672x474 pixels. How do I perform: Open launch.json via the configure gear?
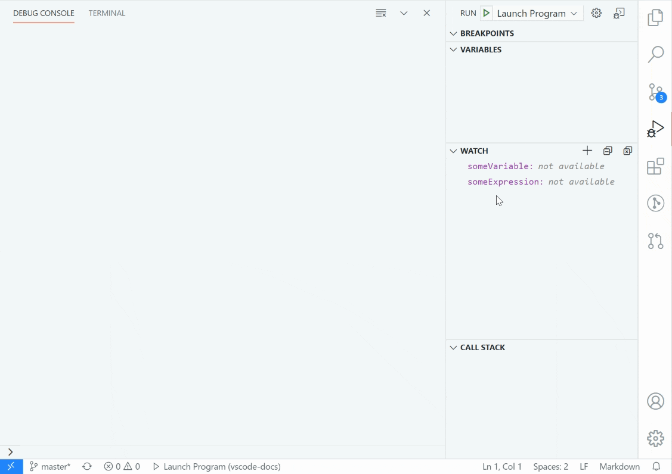click(596, 13)
